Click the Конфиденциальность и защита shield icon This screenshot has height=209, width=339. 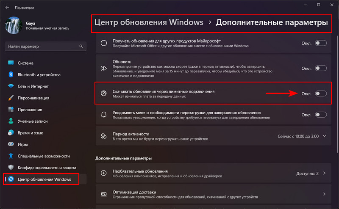point(11,168)
